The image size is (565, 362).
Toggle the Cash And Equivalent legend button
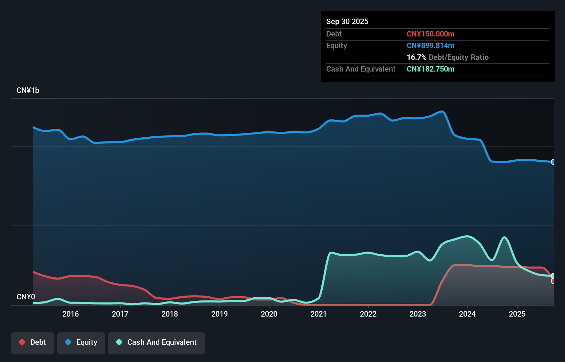point(157,343)
